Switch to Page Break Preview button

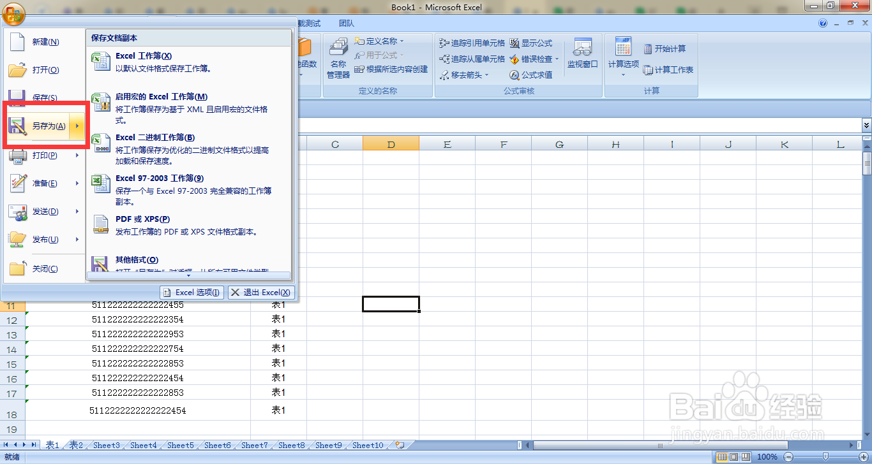pyautogui.click(x=745, y=456)
